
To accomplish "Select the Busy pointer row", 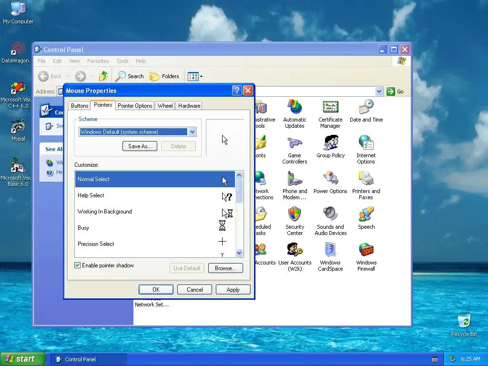I will click(155, 228).
